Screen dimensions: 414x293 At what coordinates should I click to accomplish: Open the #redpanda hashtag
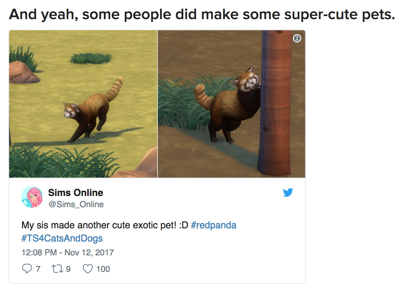coord(214,226)
